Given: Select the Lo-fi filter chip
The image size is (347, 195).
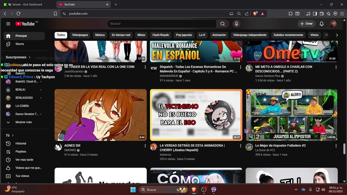Looking at the screenshot, I should (202, 35).
